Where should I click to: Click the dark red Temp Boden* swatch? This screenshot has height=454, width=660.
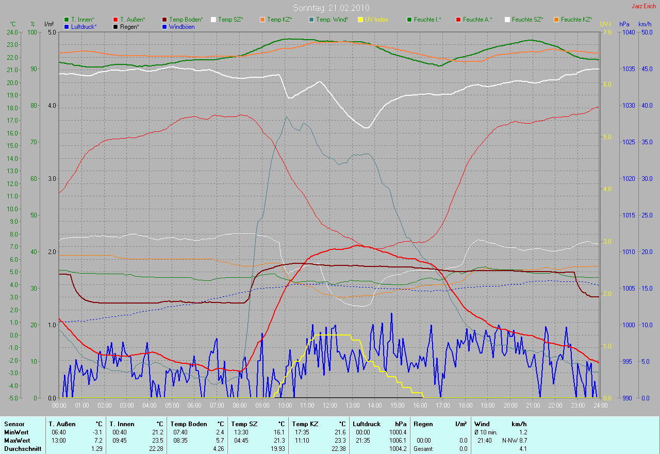(x=164, y=20)
